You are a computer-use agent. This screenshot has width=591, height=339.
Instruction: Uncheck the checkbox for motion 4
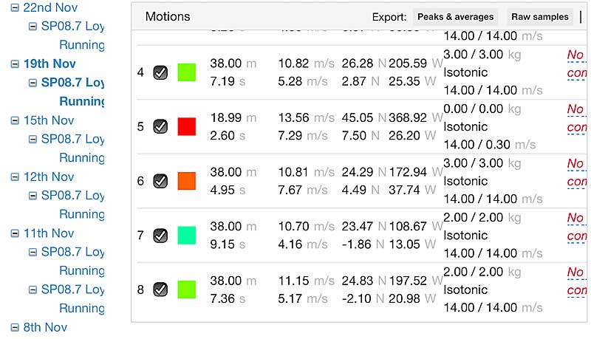(x=160, y=72)
